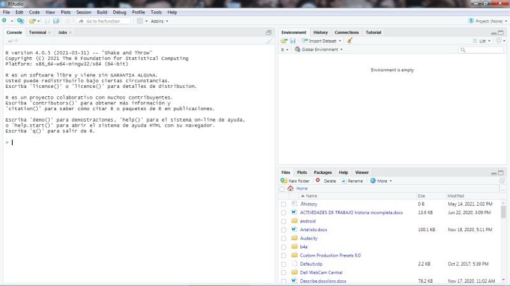Click the Environment search box

click(x=481, y=50)
